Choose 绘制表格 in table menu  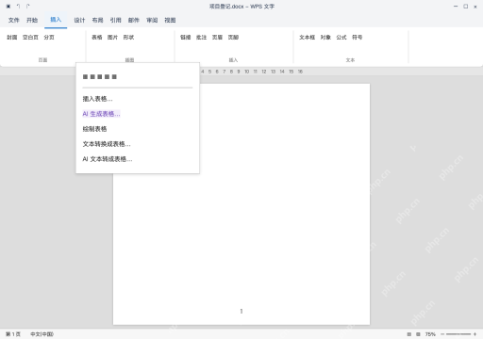click(94, 129)
